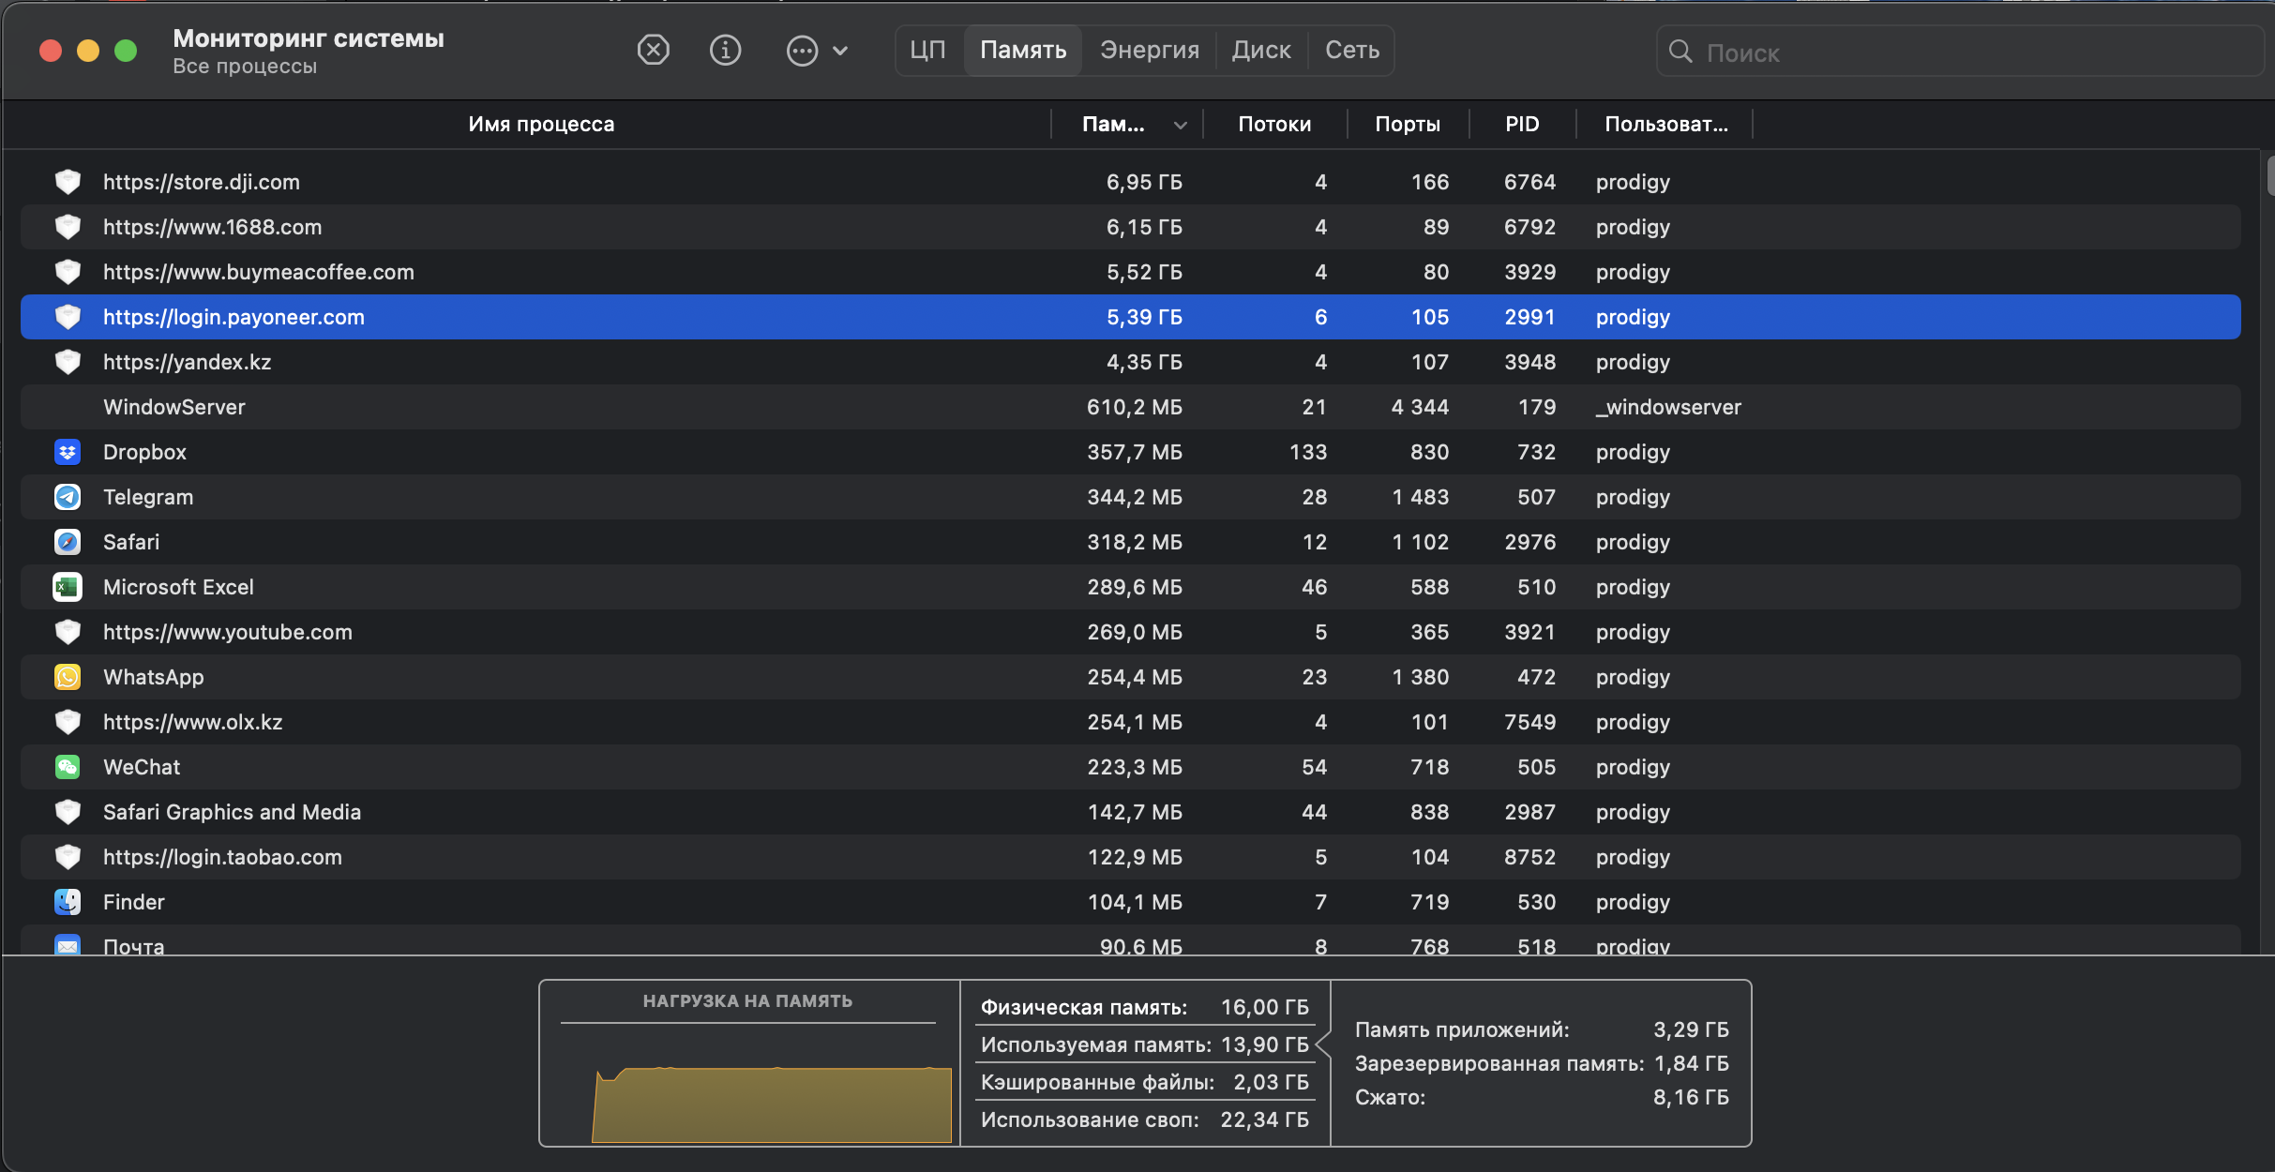Click the Microsoft Excel icon
Screen dimensions: 2275x1172
click(68, 587)
